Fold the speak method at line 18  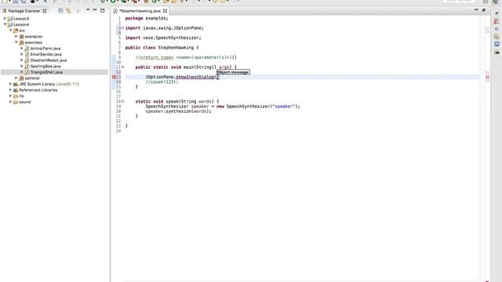tap(122, 101)
